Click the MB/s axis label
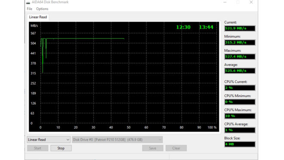This screenshot has width=284, height=160. click(34, 26)
